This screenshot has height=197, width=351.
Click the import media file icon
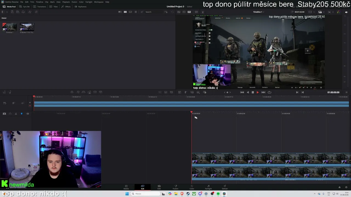tap(12, 12)
